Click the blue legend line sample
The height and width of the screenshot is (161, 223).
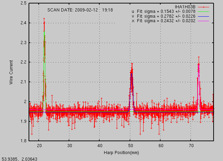(x=203, y=16)
